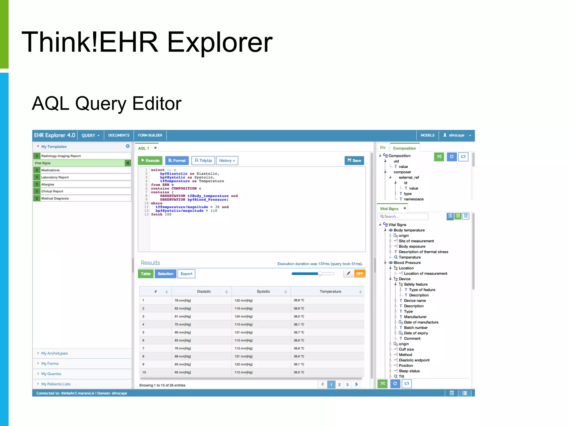
Task: Click blue refresh icon in Composition panel
Action: click(452, 157)
